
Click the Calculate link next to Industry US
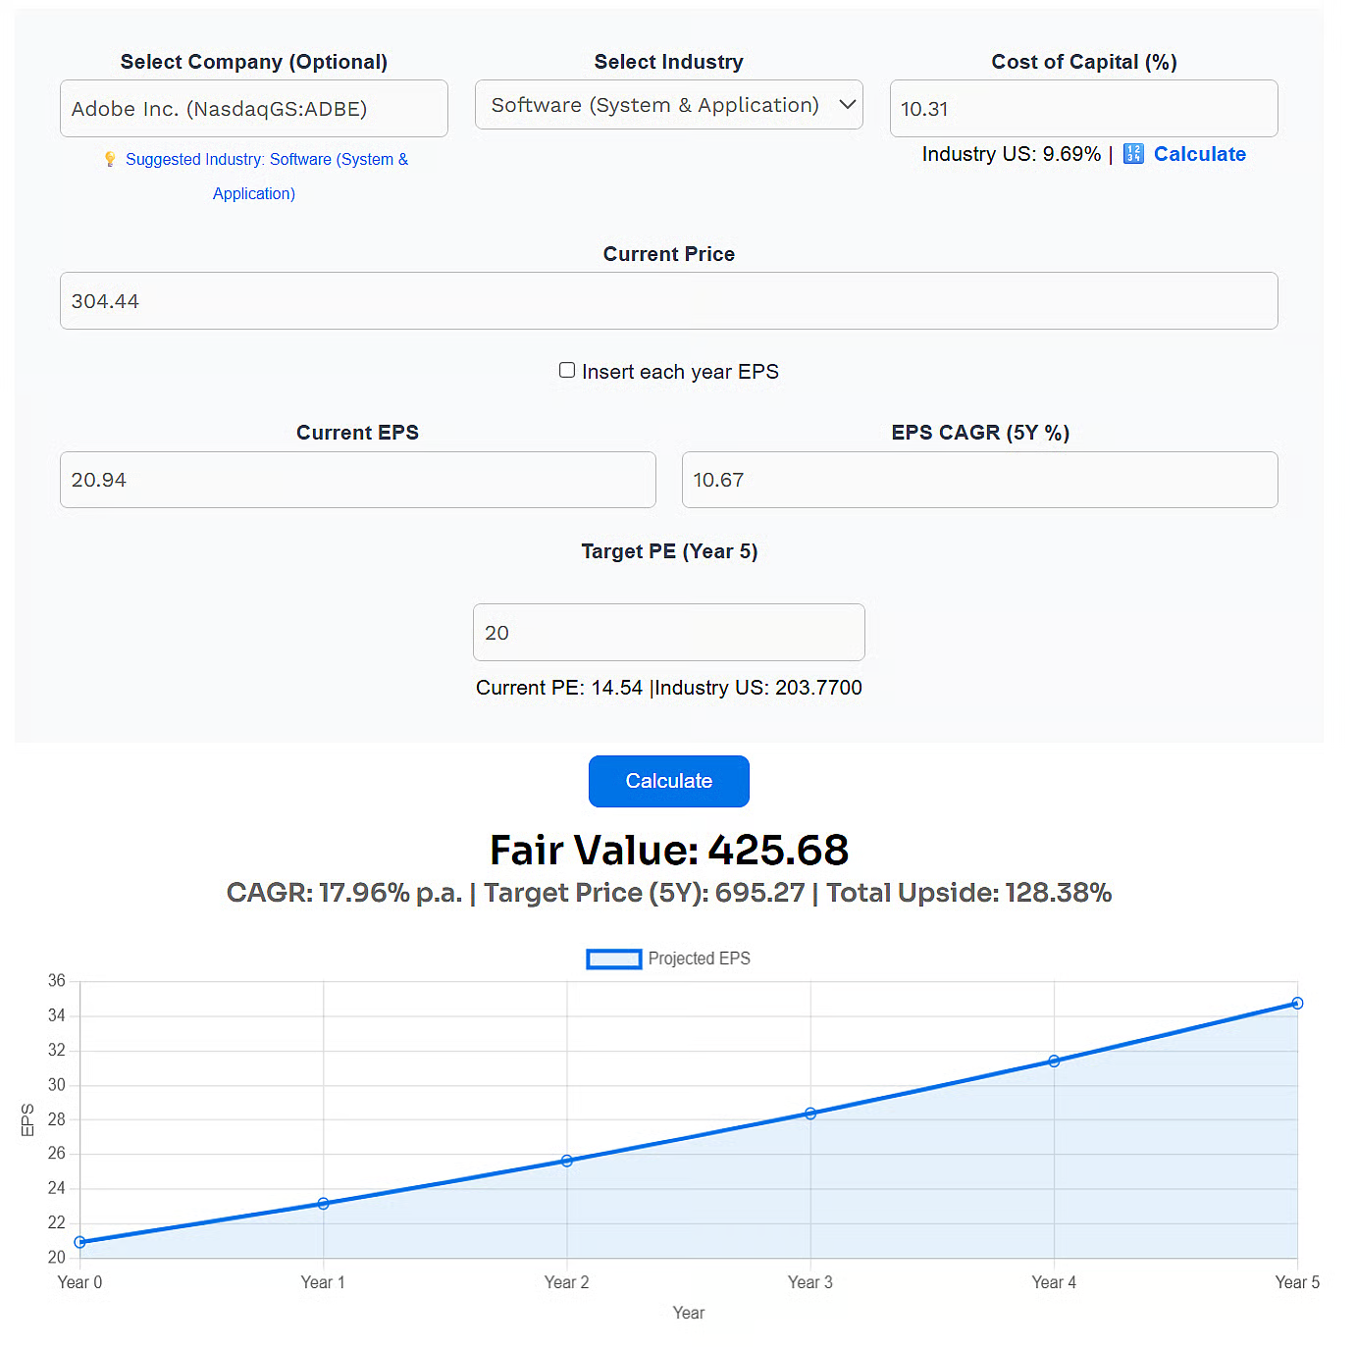(1199, 154)
